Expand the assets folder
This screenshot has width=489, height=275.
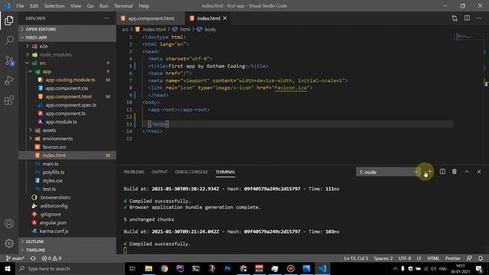click(x=67, y=130)
